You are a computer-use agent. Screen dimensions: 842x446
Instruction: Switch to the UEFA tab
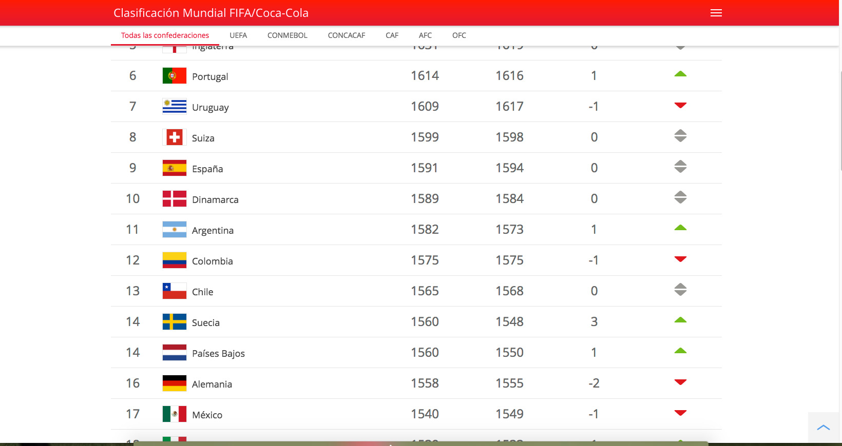pos(238,35)
